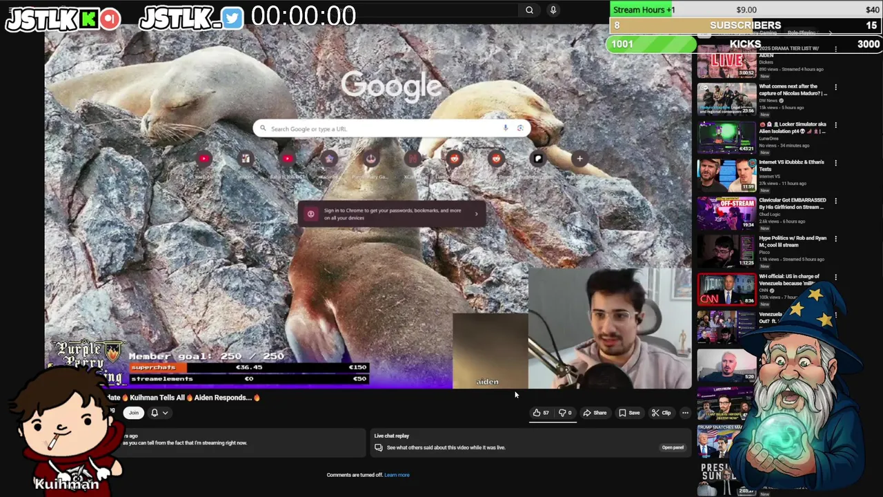Click the Learn more link about comments

[x=397, y=475]
